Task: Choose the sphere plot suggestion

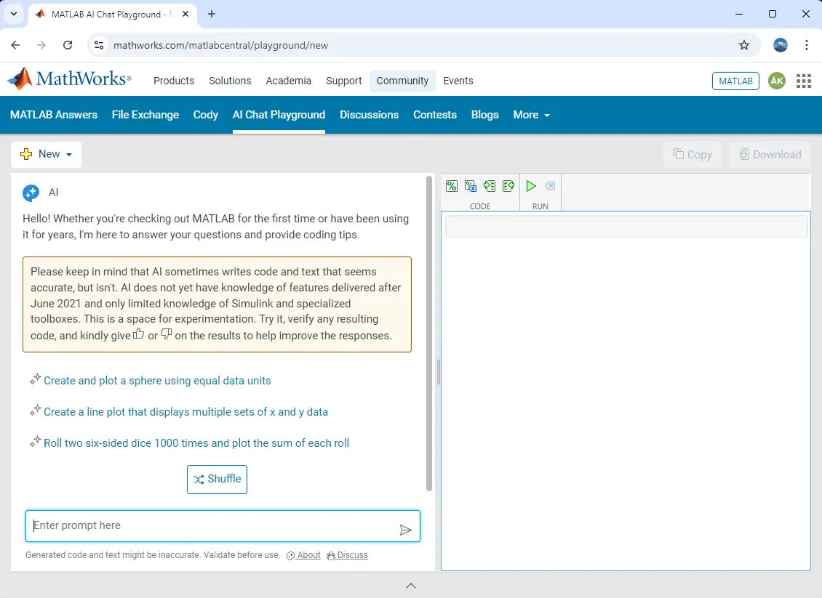Action: coord(156,381)
